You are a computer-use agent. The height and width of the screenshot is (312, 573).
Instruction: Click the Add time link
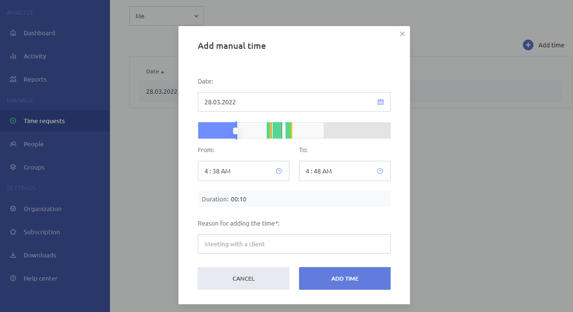551,45
